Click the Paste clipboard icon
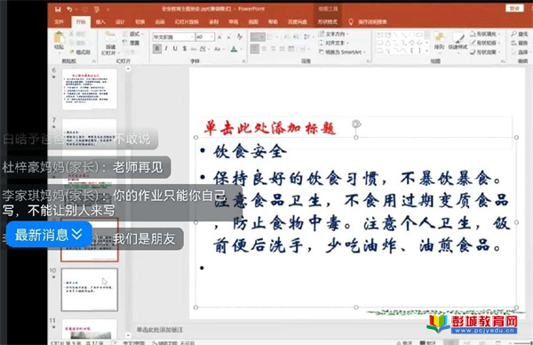 [x=60, y=37]
